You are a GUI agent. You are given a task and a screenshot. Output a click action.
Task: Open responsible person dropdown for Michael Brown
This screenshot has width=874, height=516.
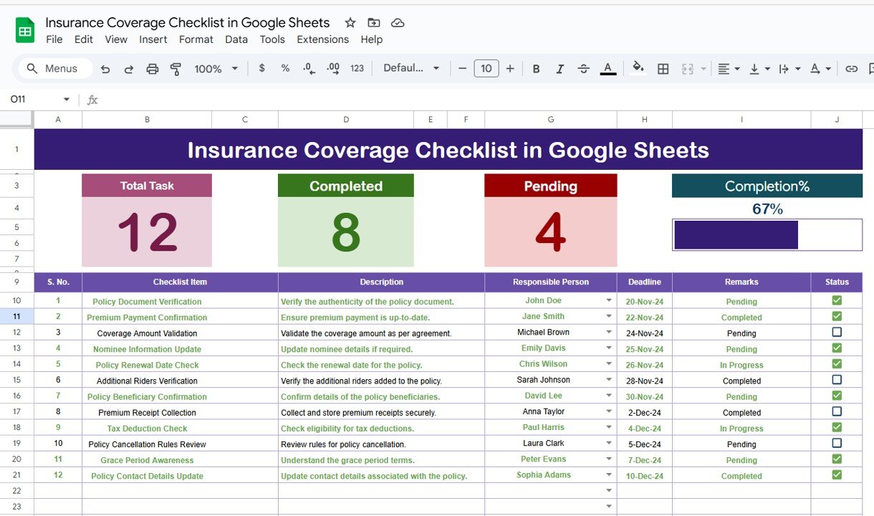[x=609, y=333]
